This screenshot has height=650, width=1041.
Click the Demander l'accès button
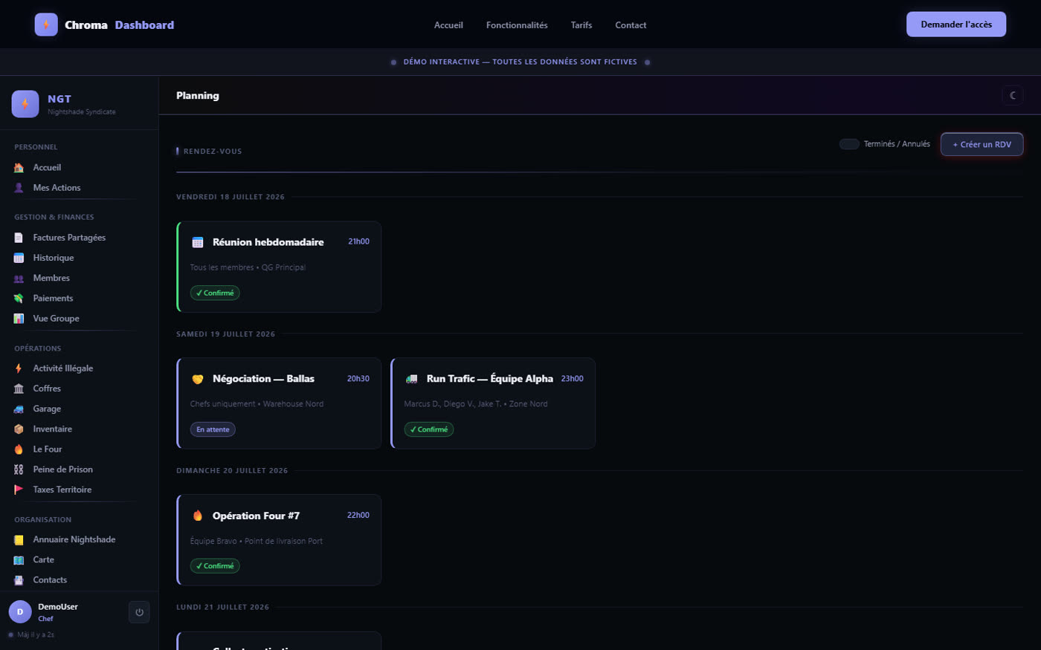956,25
